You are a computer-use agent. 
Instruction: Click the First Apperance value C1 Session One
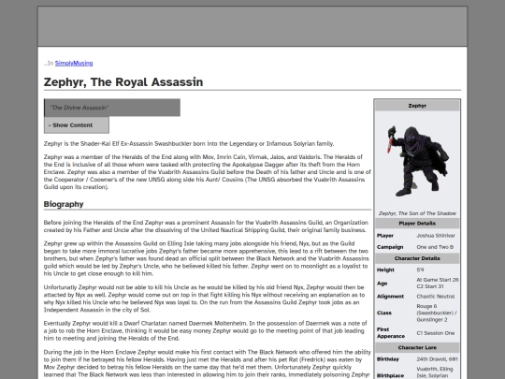(436, 333)
